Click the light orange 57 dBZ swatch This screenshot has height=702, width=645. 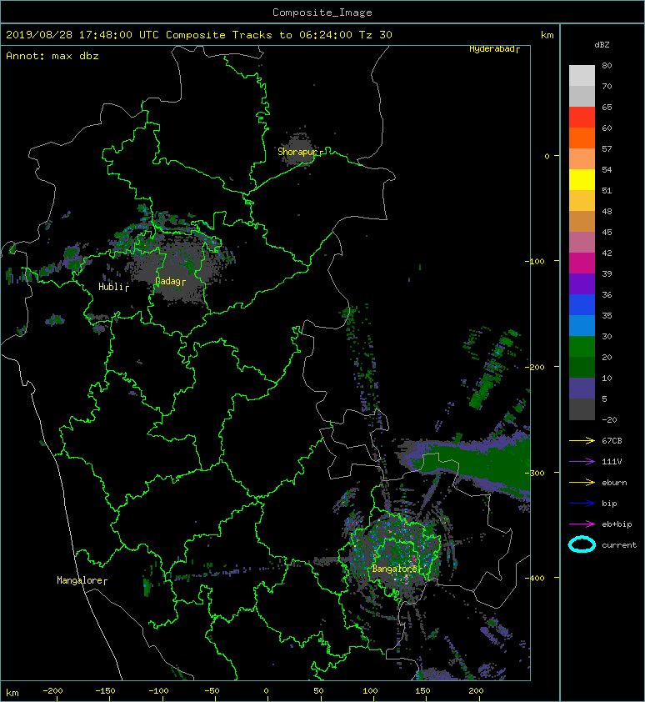(582, 158)
